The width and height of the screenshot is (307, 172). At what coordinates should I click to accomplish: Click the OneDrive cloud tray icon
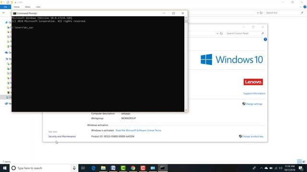tap(266, 168)
